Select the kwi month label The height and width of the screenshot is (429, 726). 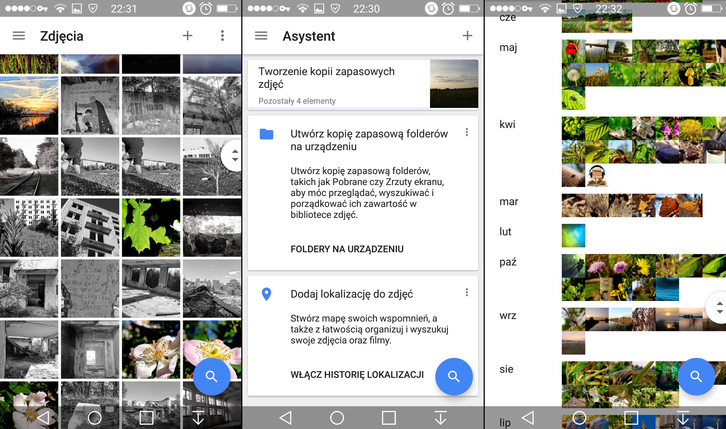tap(507, 124)
